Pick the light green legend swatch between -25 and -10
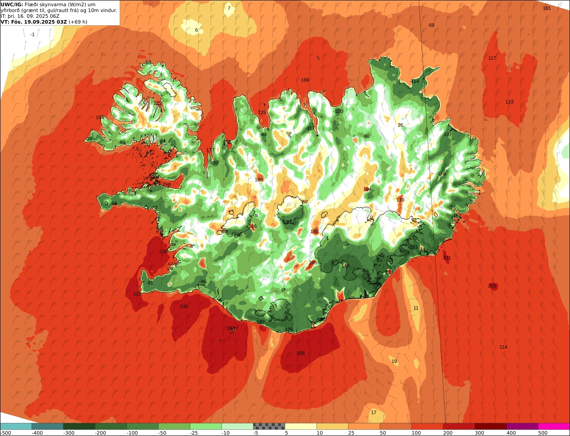 tap(206, 426)
